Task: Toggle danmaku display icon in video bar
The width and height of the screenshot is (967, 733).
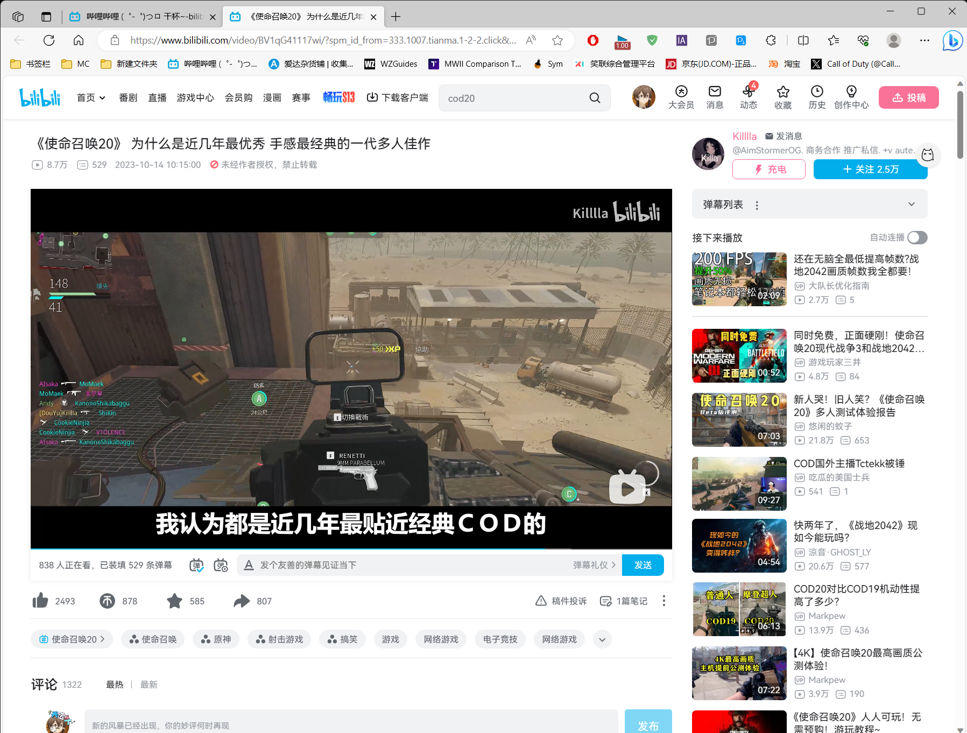Action: coord(196,565)
